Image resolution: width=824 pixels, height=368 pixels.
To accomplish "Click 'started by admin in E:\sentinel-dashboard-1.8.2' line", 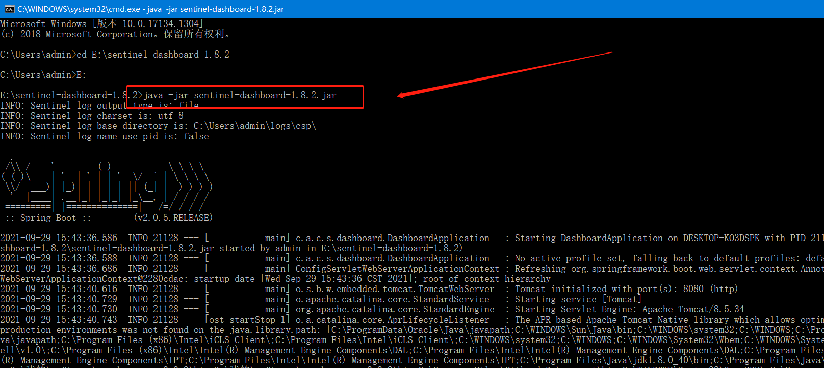I will tap(341, 248).
